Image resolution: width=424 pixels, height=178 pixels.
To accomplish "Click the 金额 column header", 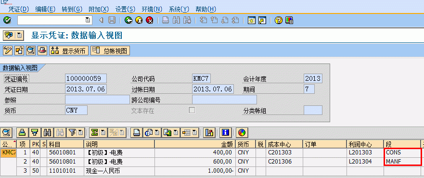I will pos(195,144).
